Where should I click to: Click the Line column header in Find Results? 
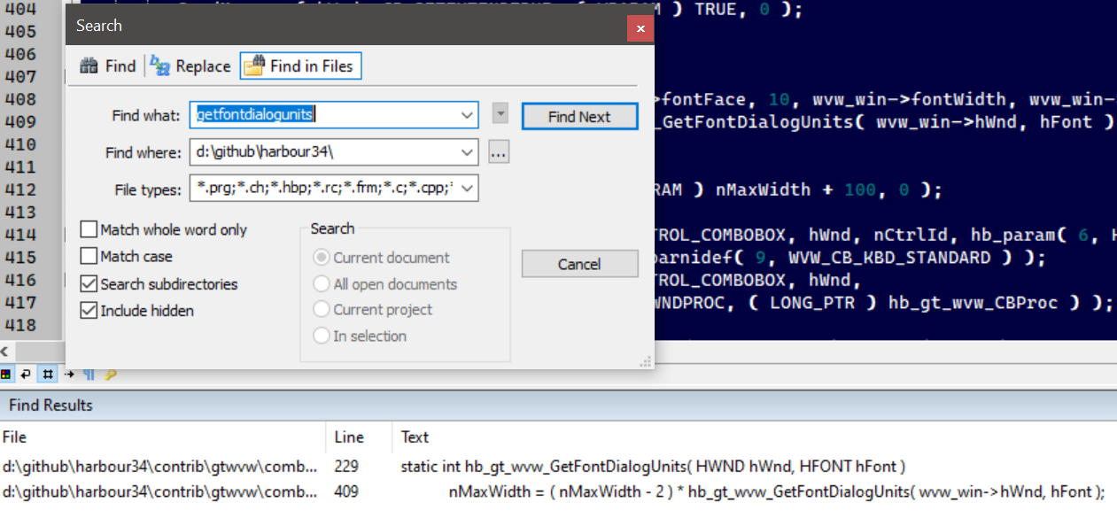(350, 437)
